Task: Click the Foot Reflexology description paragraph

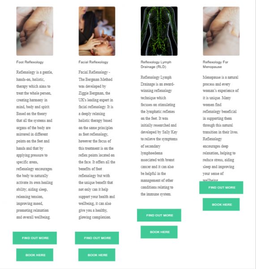Action: (34, 145)
